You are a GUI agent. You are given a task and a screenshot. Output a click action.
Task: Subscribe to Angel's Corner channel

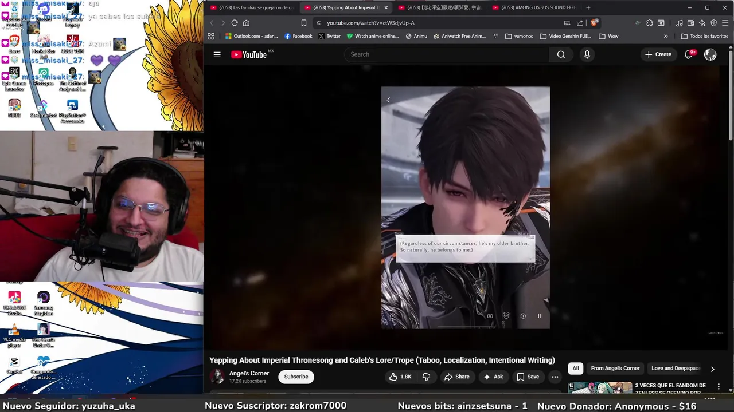(296, 377)
